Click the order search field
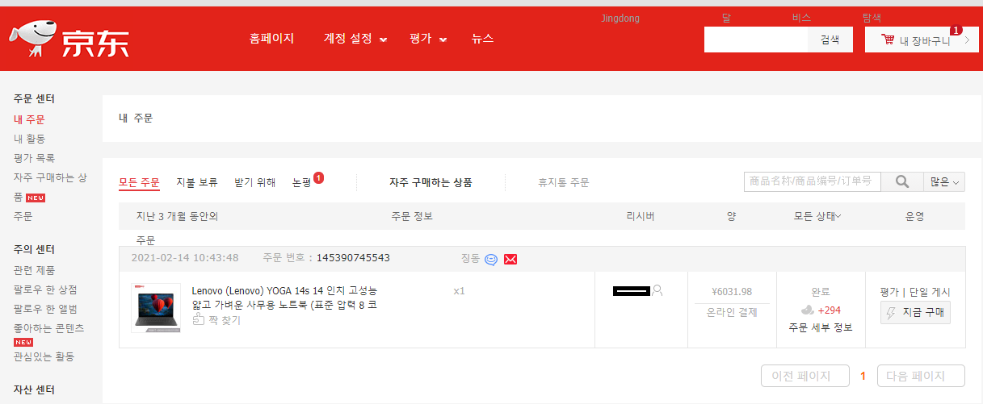Screen dimensions: 983x404 pos(813,182)
